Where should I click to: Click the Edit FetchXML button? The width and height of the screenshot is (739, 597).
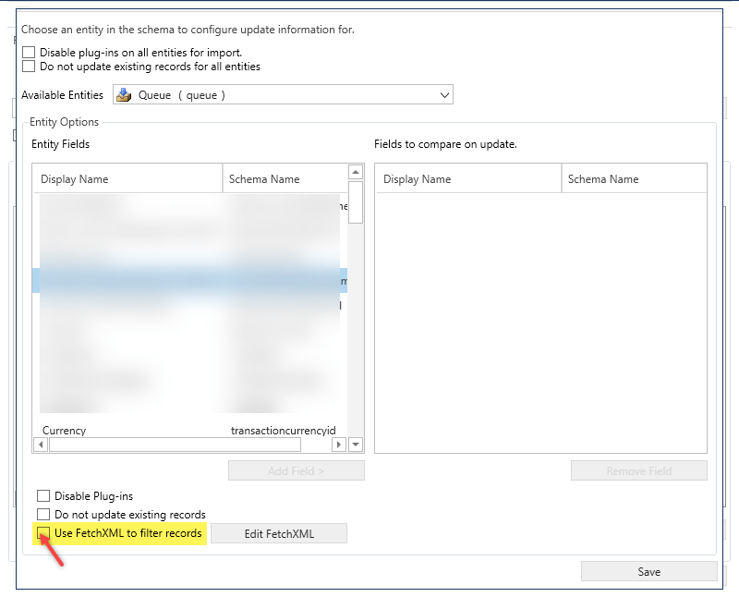[x=278, y=533]
